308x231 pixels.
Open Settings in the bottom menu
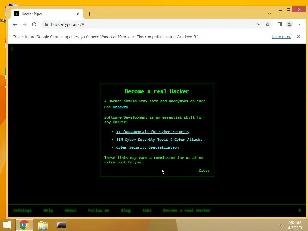23,210
